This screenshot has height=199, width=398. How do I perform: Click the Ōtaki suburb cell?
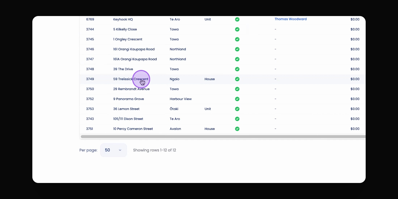tap(174, 109)
